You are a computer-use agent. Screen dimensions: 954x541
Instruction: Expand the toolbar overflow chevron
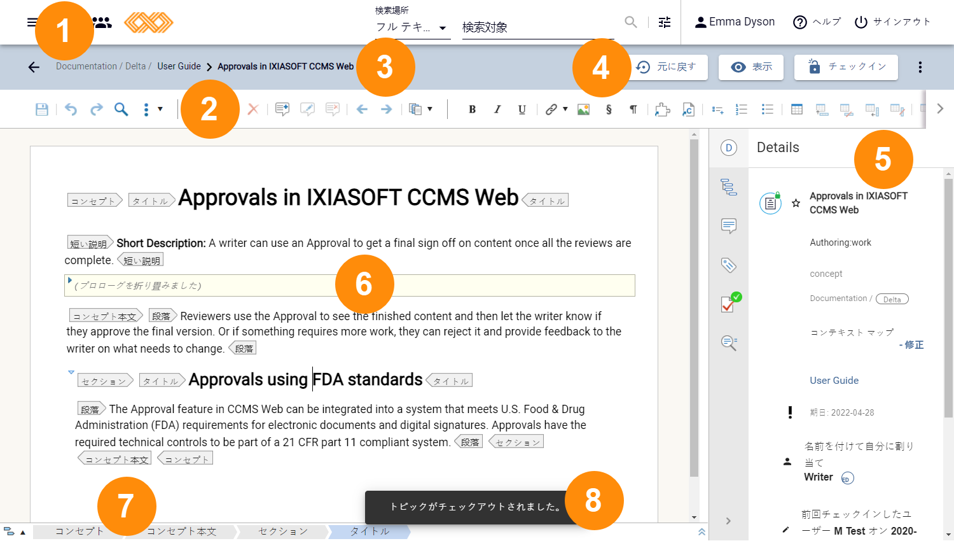pos(940,109)
